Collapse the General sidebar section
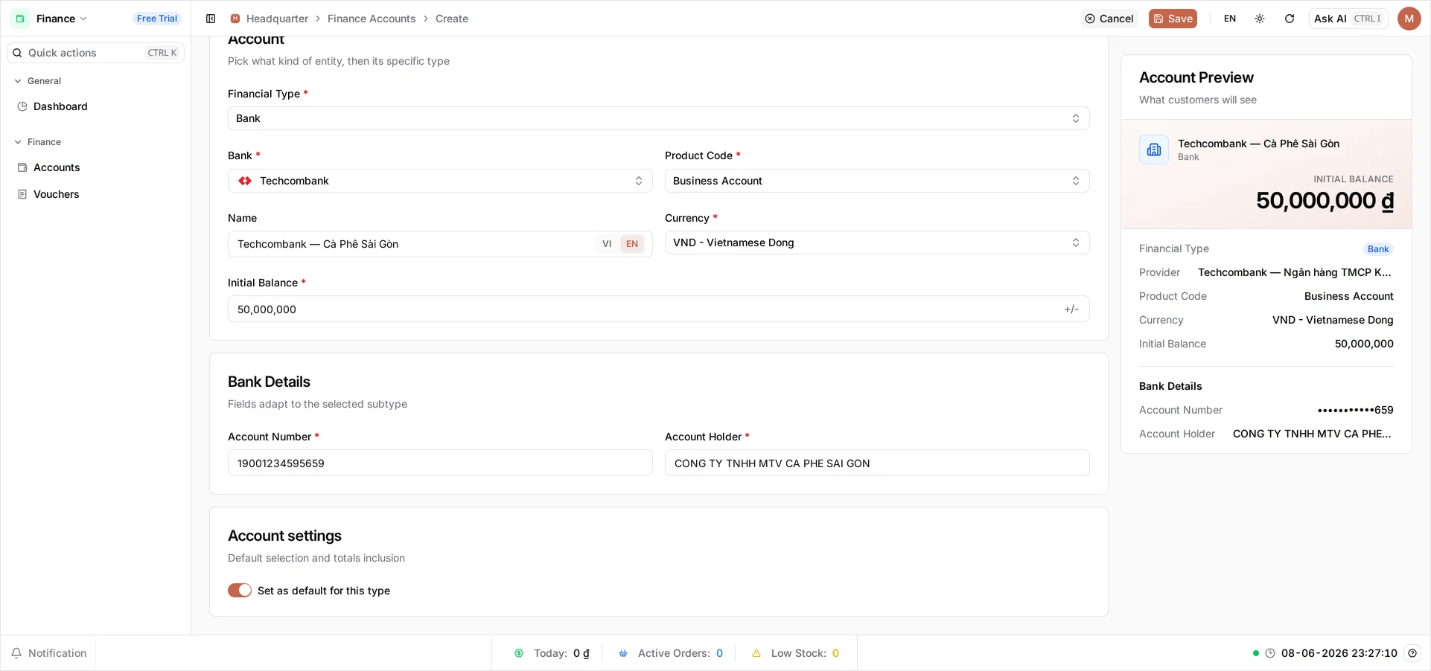Image resolution: width=1431 pixels, height=671 pixels. click(38, 81)
